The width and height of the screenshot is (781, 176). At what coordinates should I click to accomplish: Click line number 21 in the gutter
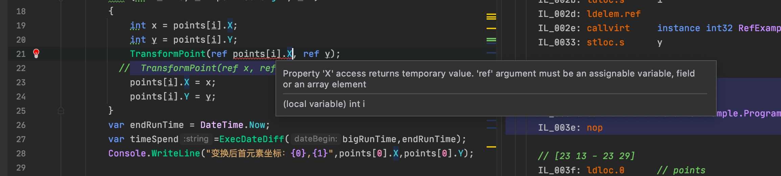21,54
